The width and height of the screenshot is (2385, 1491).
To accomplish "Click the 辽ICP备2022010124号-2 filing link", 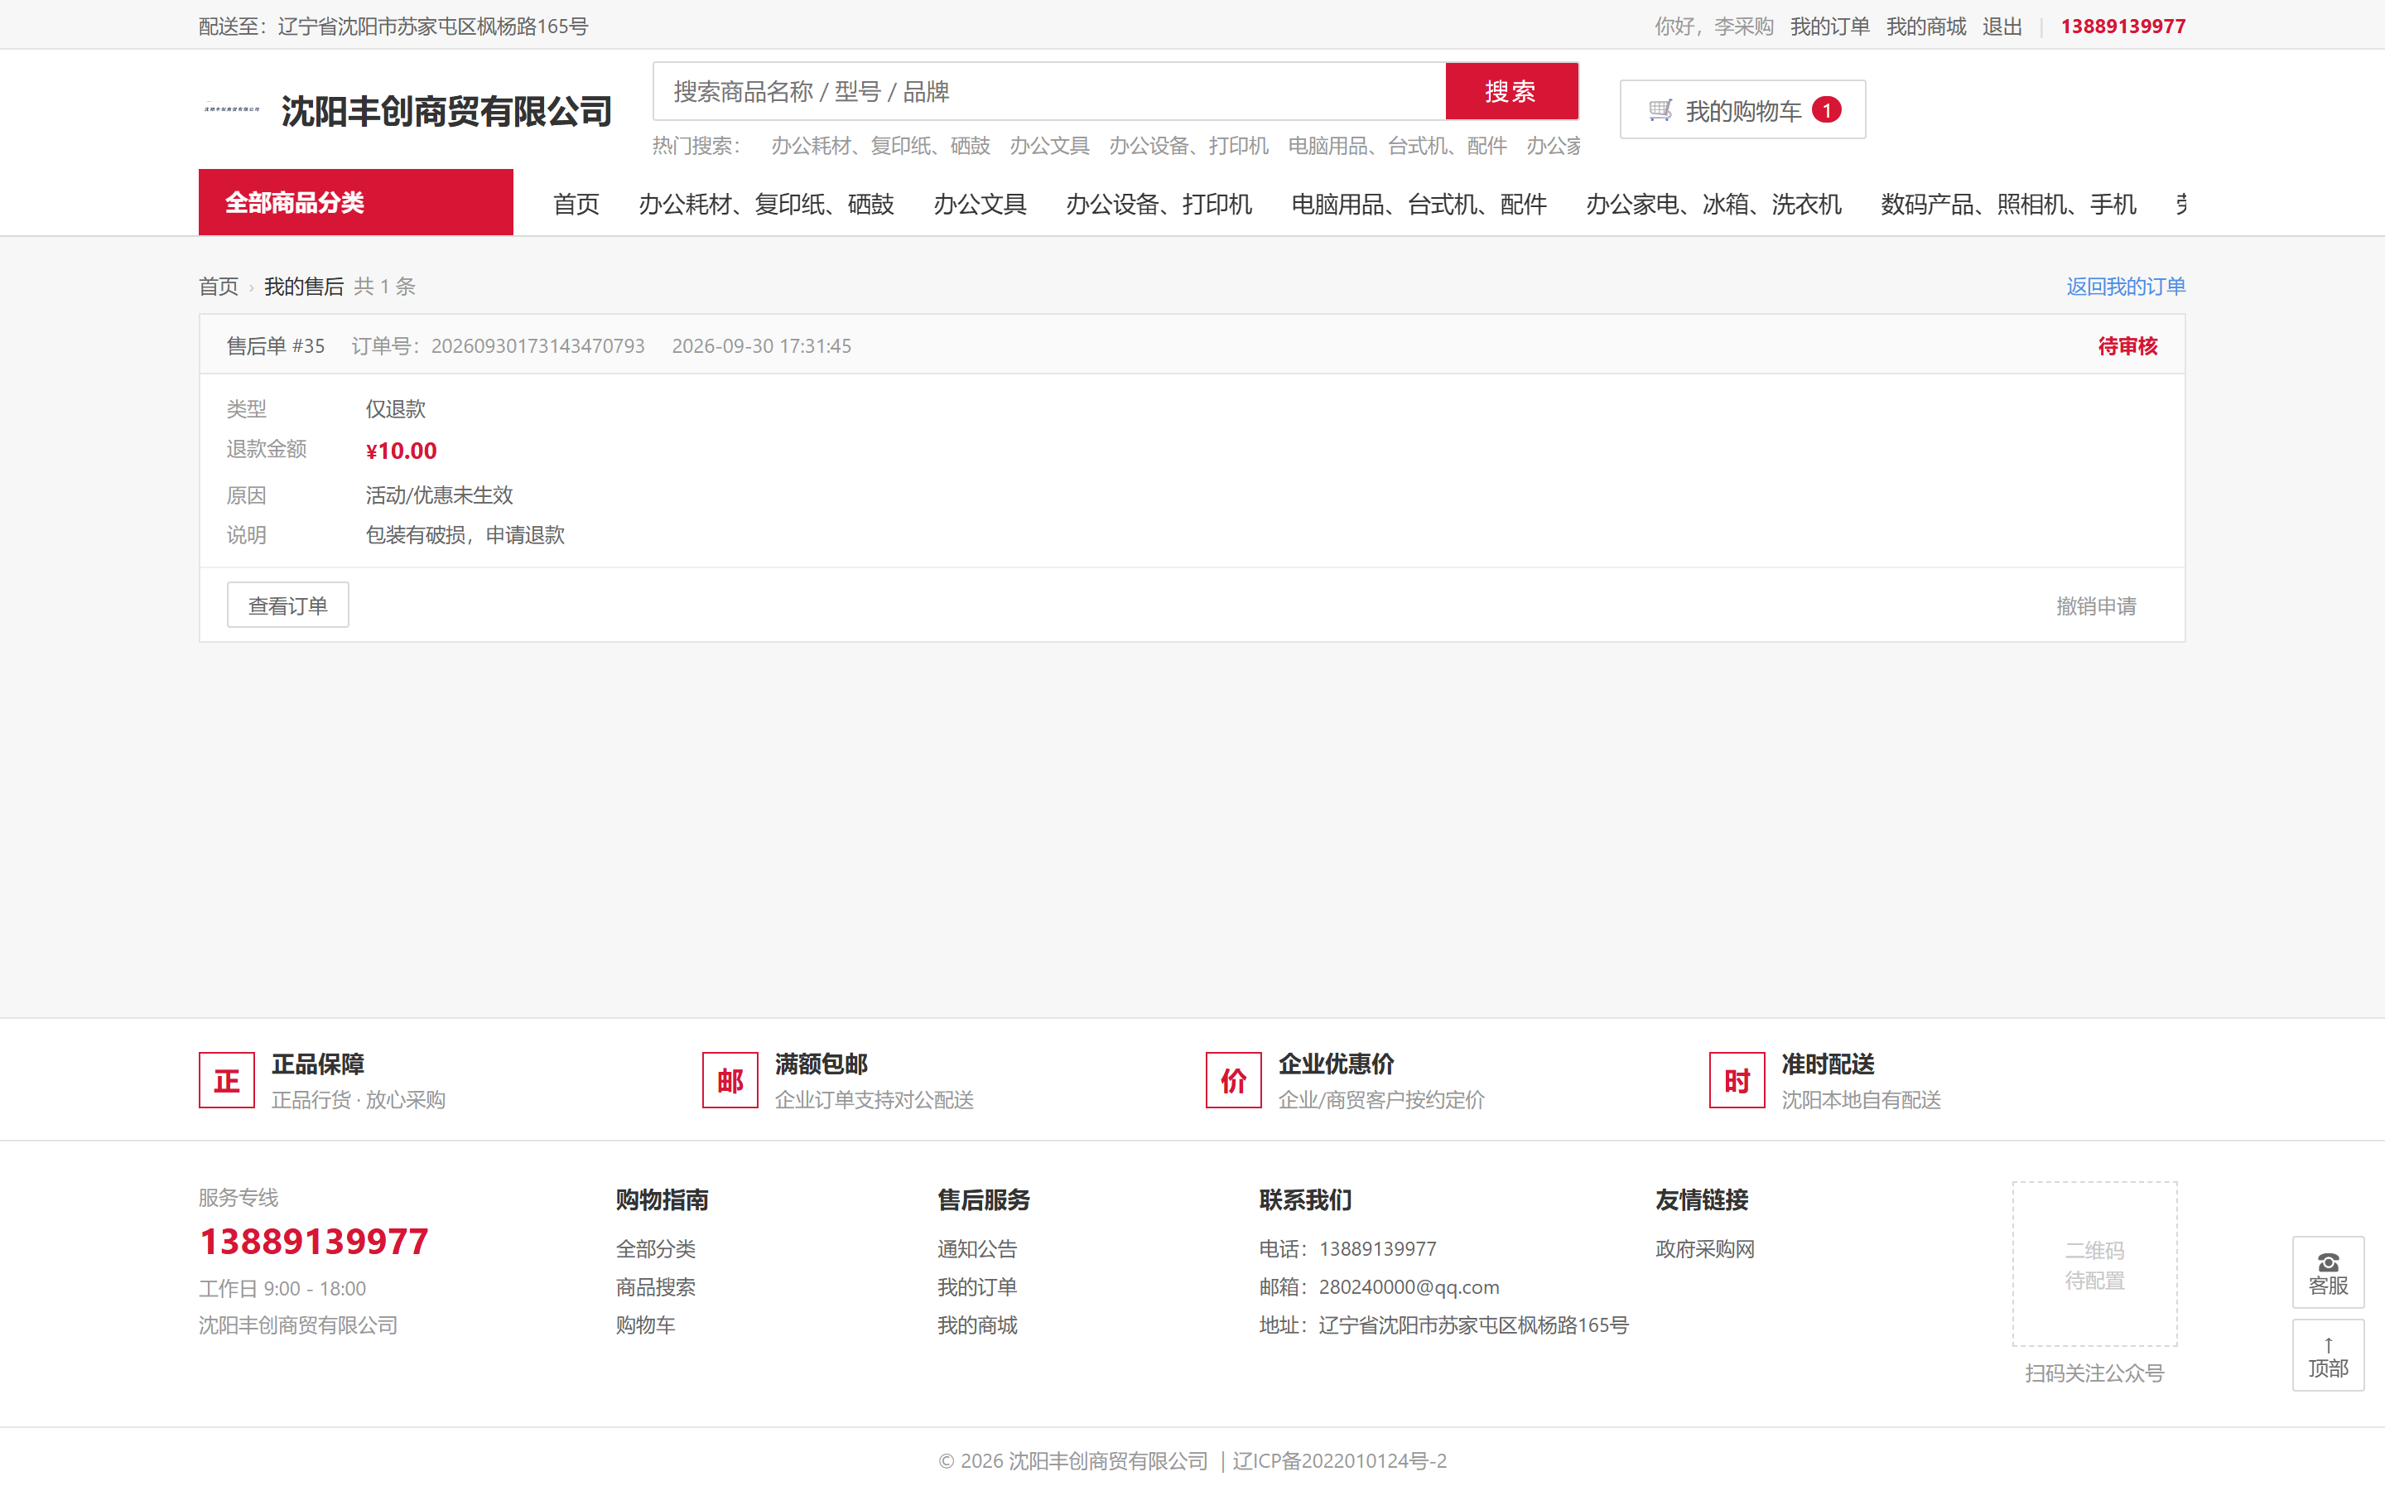I will 1339,1461.
